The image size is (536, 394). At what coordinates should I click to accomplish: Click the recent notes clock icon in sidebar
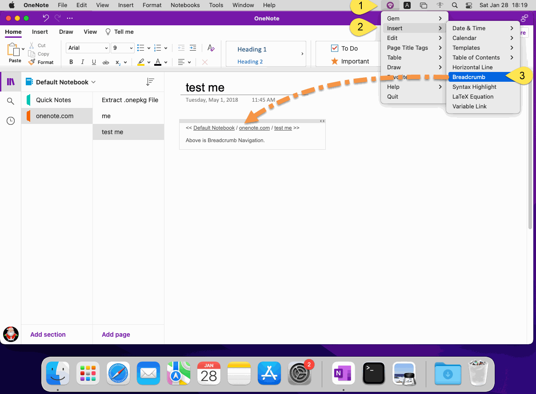[x=10, y=120]
